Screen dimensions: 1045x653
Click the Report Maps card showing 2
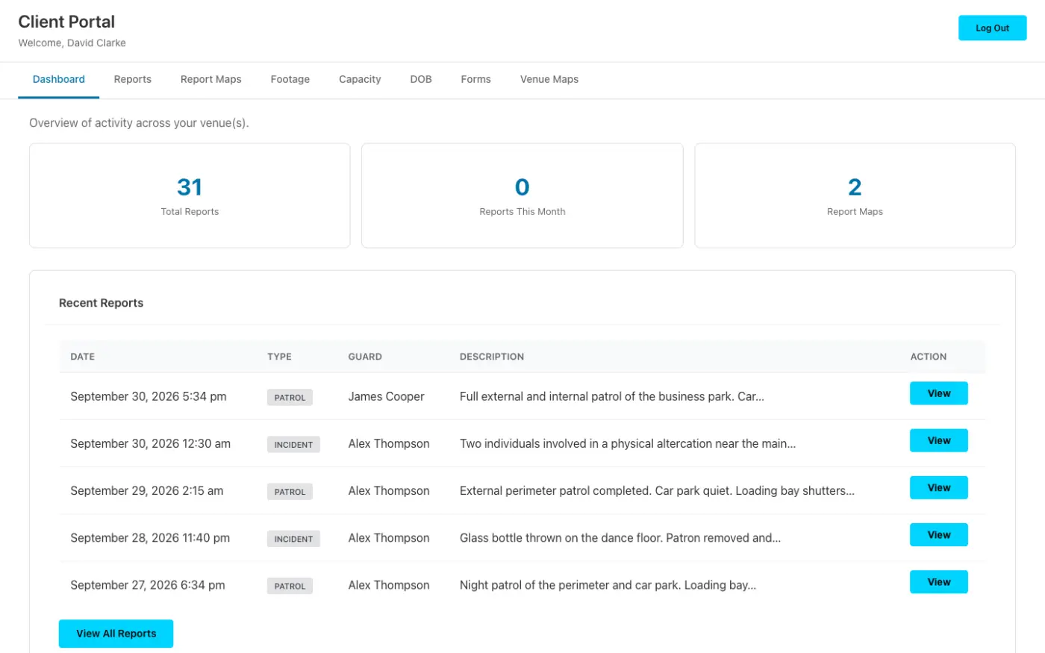[855, 196]
